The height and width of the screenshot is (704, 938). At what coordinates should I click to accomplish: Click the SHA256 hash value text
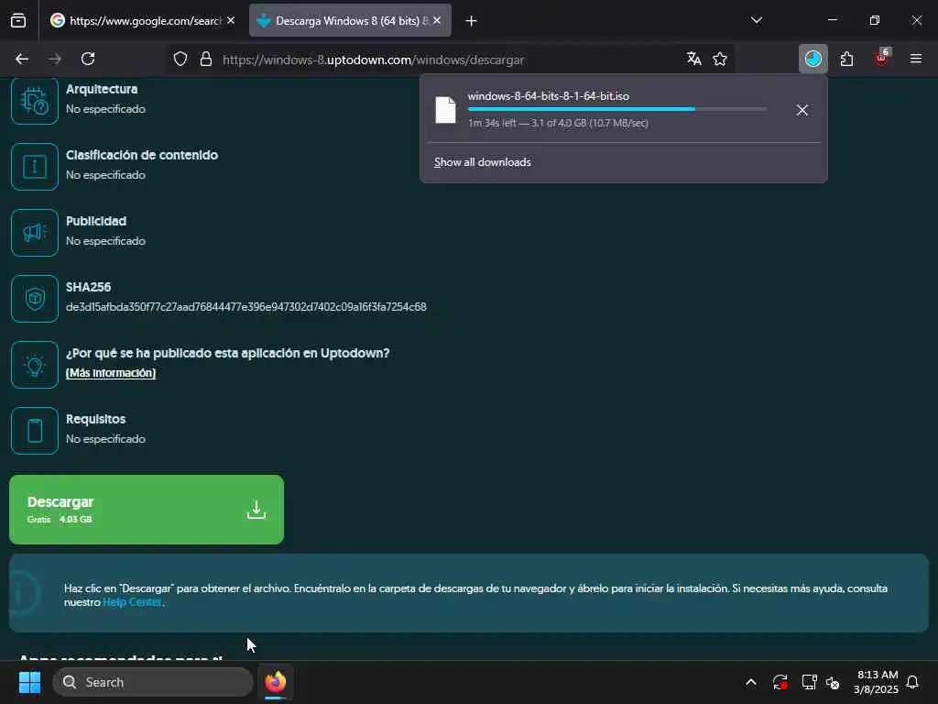pos(245,307)
